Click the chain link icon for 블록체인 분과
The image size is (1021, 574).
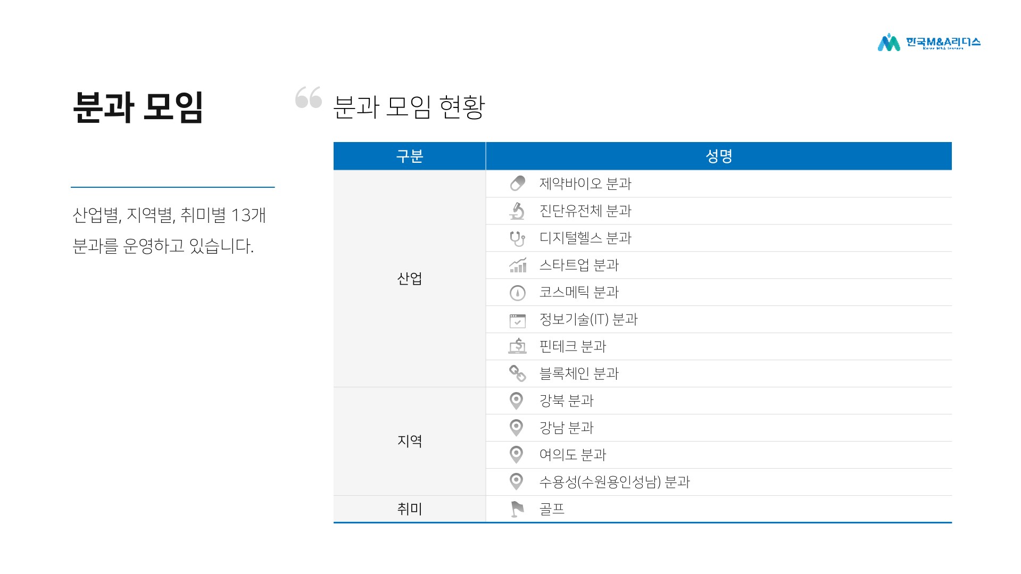click(517, 373)
